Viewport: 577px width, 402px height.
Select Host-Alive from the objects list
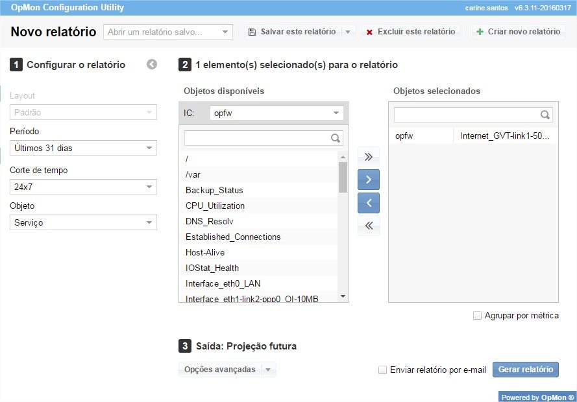[x=206, y=252]
